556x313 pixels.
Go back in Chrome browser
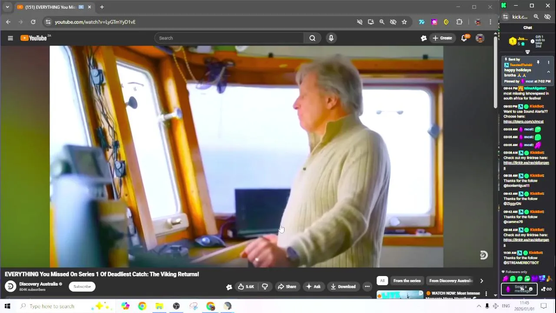(8, 22)
